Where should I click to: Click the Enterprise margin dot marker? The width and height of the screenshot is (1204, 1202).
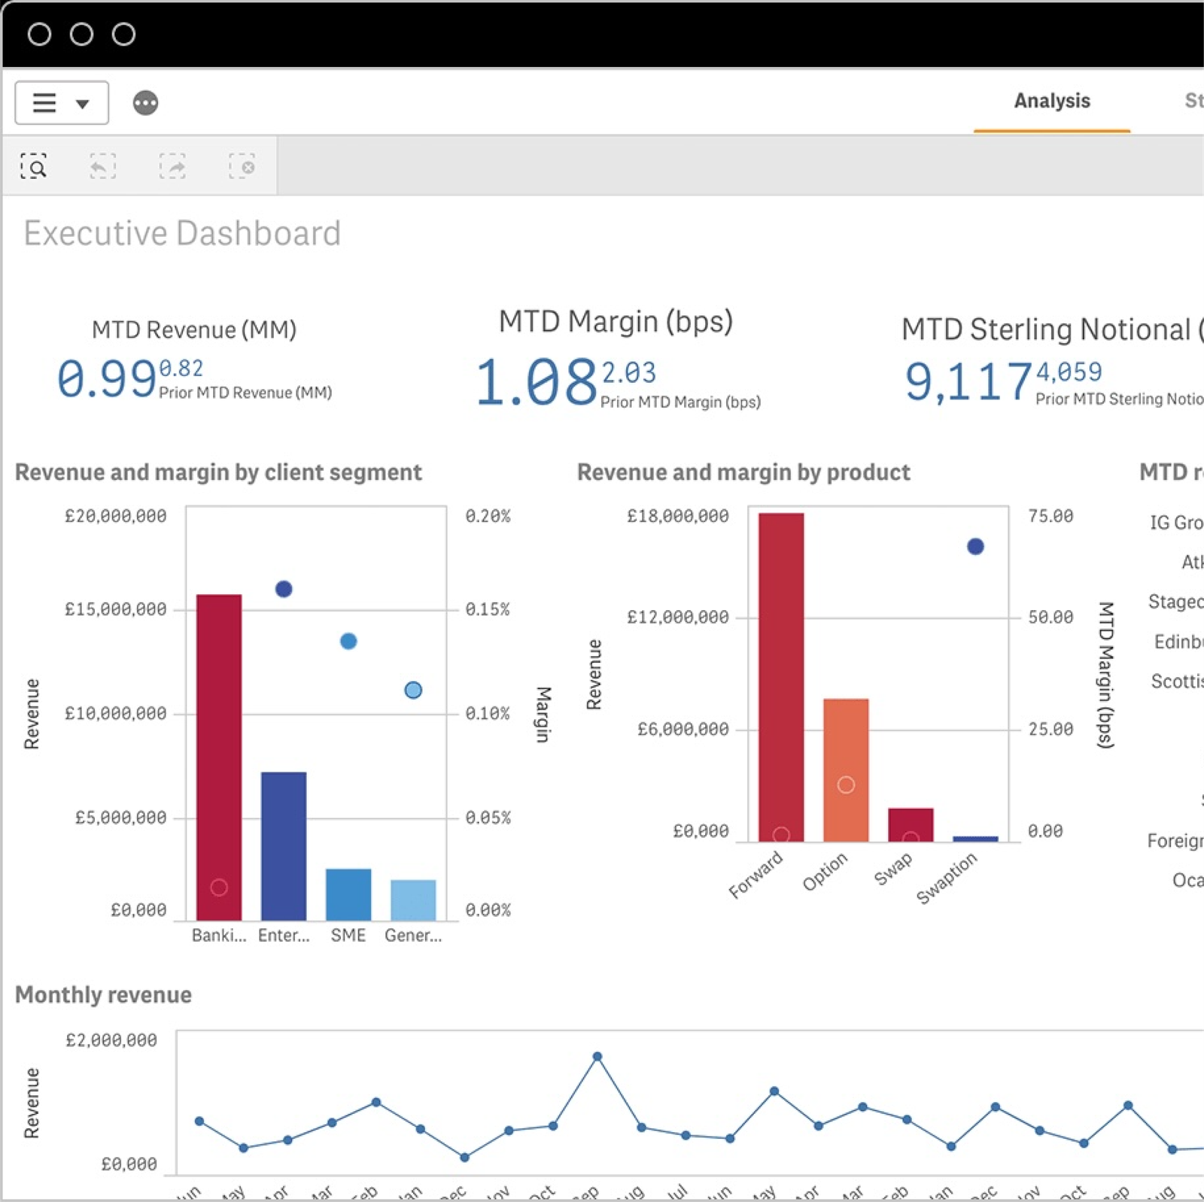point(284,589)
